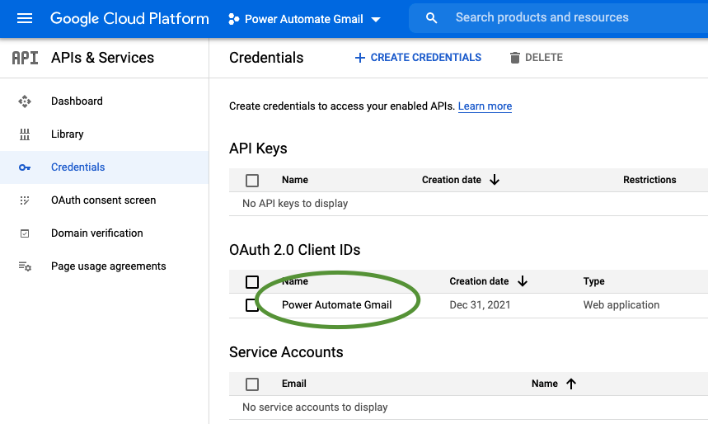
Task: Toggle select-all checkbox in OAuth Client IDs table
Action: tap(252, 282)
